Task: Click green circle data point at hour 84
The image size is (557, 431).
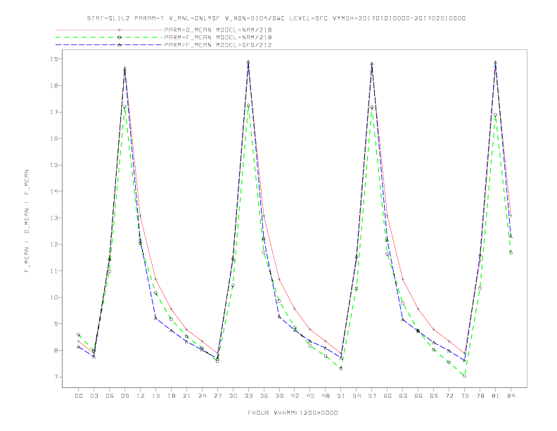Action: tap(511, 253)
